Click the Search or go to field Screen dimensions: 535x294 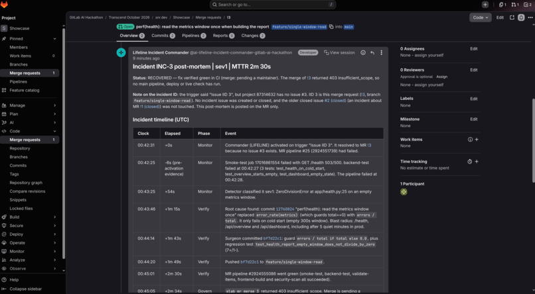pos(273,5)
